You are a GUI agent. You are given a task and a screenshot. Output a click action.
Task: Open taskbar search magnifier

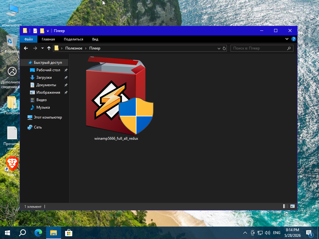point(22,233)
